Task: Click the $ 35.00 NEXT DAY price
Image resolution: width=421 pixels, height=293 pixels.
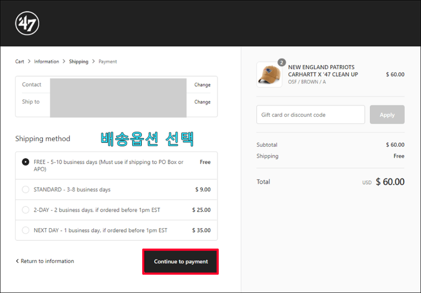Action: pos(201,231)
